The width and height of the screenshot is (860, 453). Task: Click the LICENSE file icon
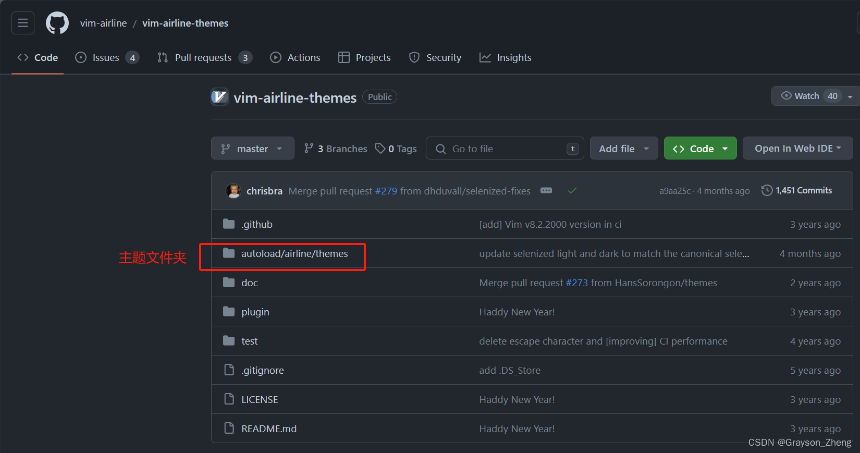coord(229,399)
